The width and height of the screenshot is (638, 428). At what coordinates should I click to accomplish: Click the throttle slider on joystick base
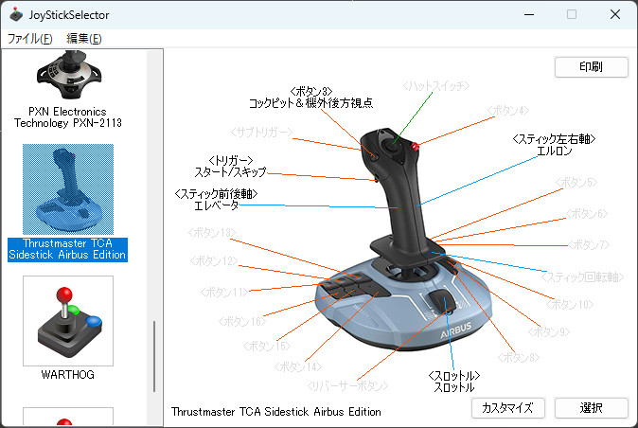coord(442,301)
